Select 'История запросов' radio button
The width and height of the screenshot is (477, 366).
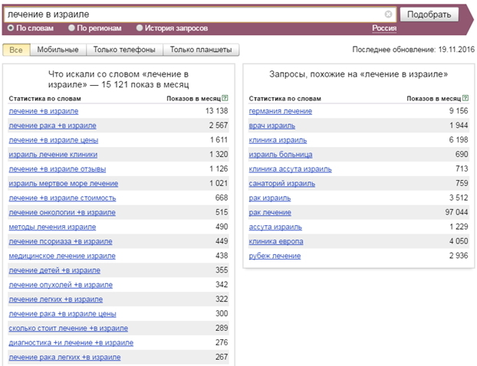140,28
